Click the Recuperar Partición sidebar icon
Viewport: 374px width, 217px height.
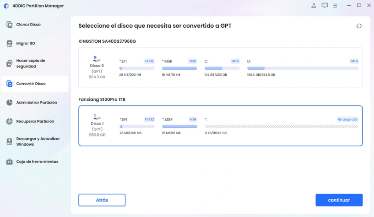click(x=9, y=121)
